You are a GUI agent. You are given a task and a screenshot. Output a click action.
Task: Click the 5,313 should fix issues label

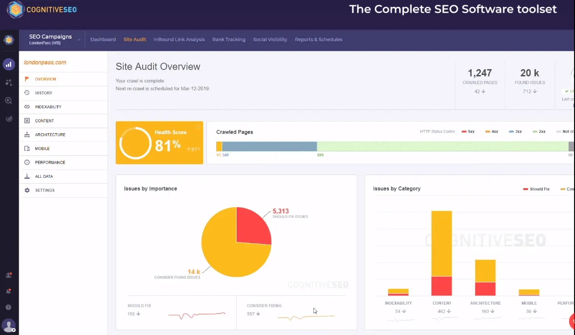(290, 213)
